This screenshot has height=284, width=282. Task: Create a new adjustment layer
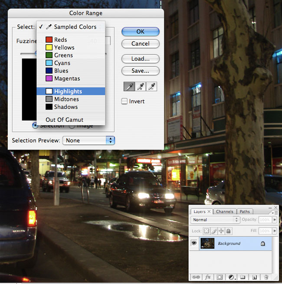232,277
